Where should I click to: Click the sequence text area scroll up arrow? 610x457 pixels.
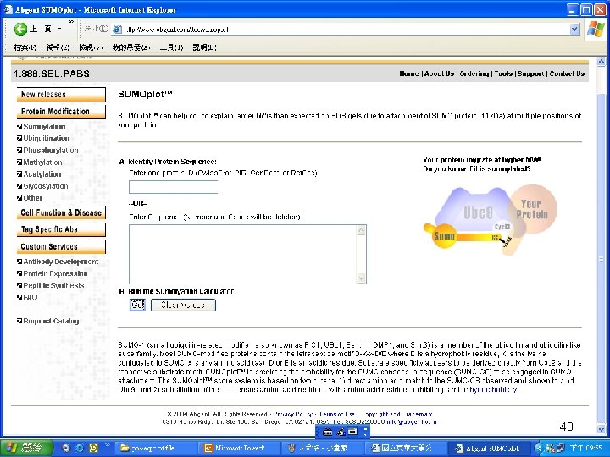(x=361, y=230)
